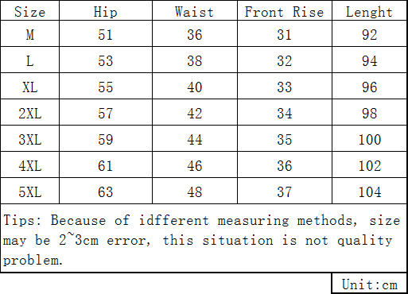Click the Lenght column header
Screen dimensions: 408x294
369,11
